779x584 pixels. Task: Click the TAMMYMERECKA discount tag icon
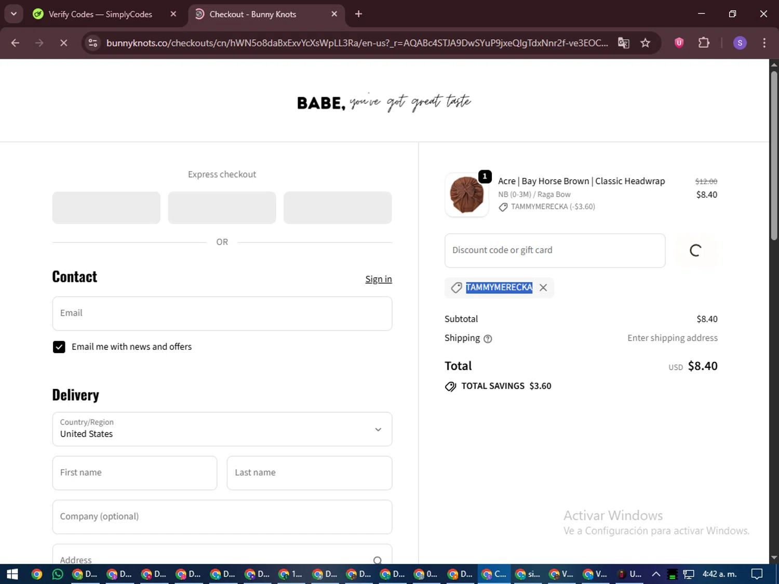(x=456, y=288)
